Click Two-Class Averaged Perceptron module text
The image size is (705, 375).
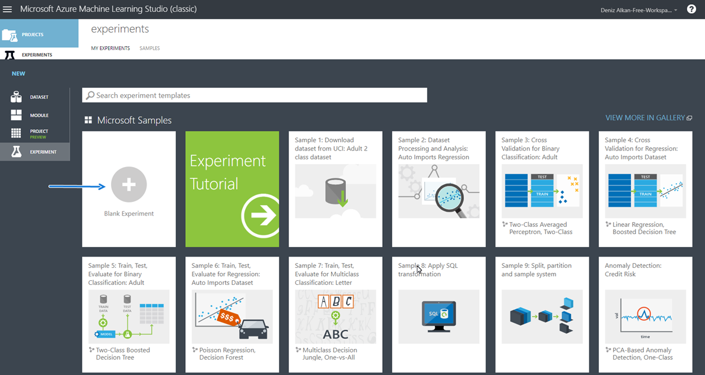[541, 228]
